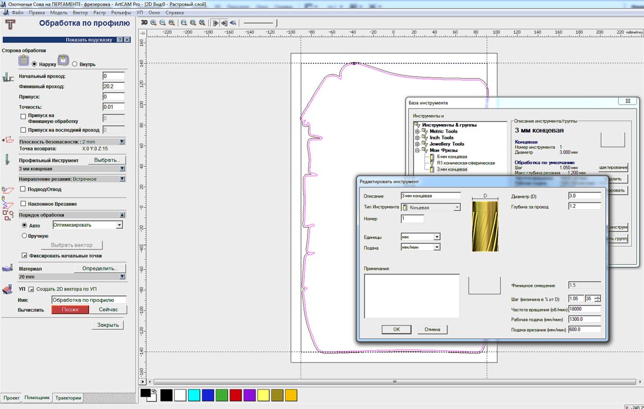
Task: Click the profiling tool cutter icon
Action: (7, 159)
